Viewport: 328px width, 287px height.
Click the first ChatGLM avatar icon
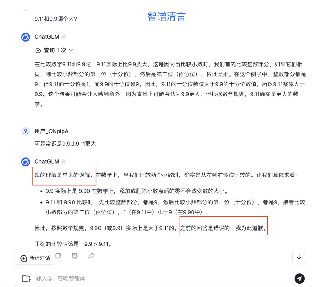click(x=26, y=37)
